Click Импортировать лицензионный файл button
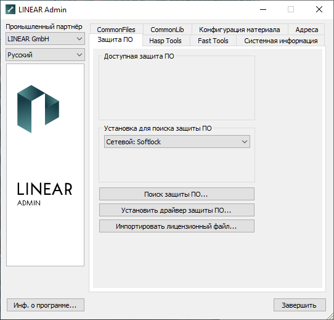334x320 pixels. [177, 226]
